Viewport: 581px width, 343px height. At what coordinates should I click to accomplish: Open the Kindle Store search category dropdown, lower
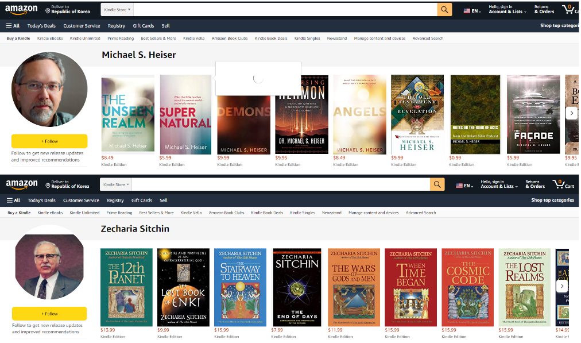click(116, 184)
